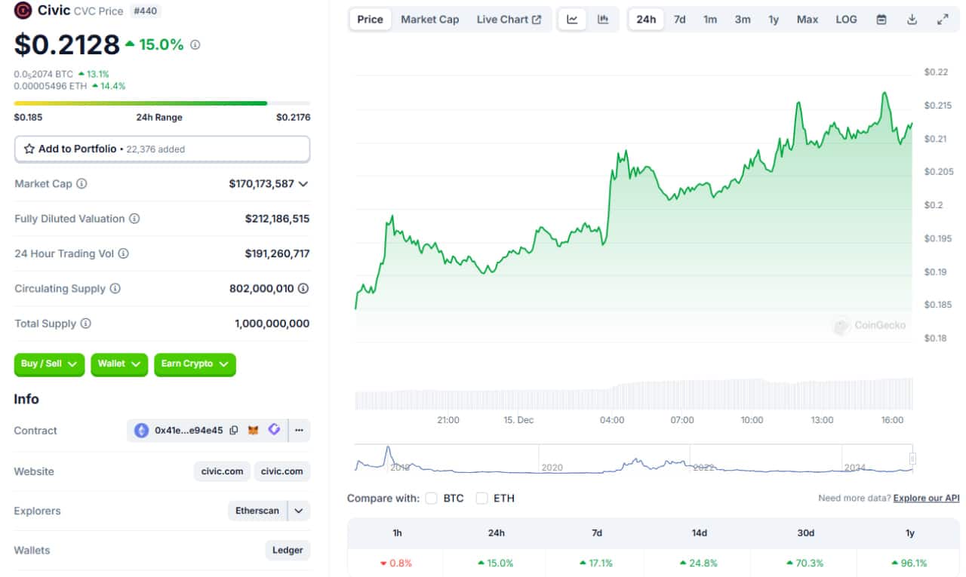Show the Market Cap info tooltip icon
Screen dimensions: 966x577
click(x=82, y=184)
